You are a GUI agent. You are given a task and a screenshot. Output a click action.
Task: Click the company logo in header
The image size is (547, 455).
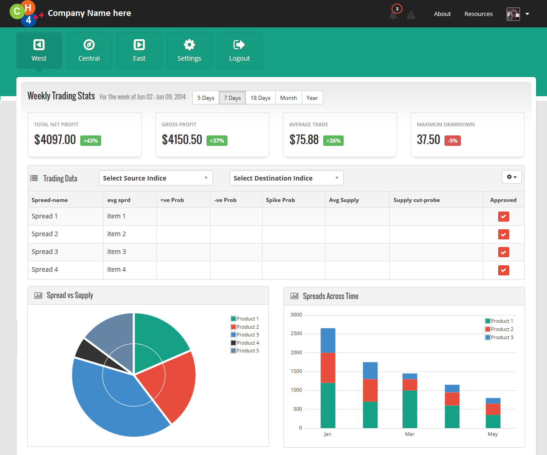click(26, 14)
